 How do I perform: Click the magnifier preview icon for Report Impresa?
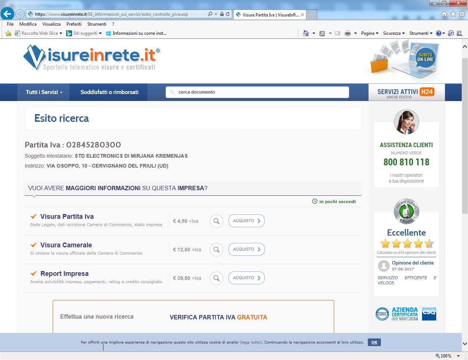(216, 278)
